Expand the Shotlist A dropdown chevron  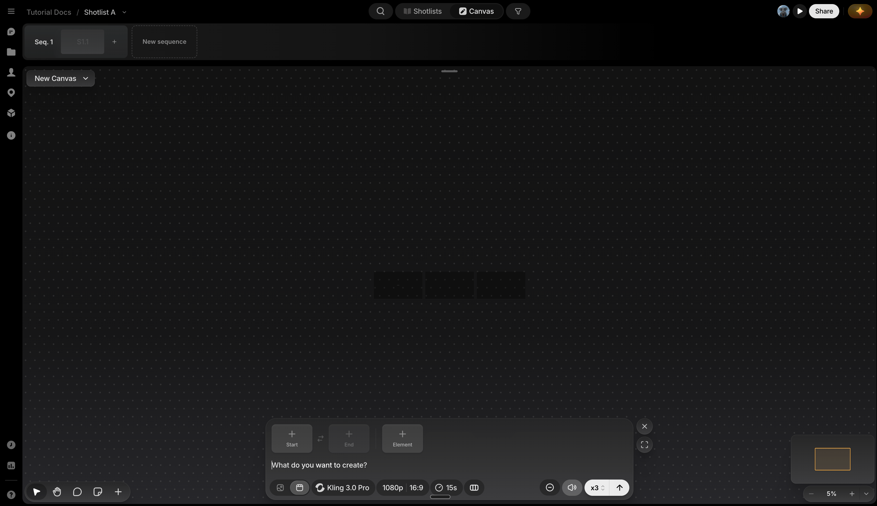(x=124, y=12)
